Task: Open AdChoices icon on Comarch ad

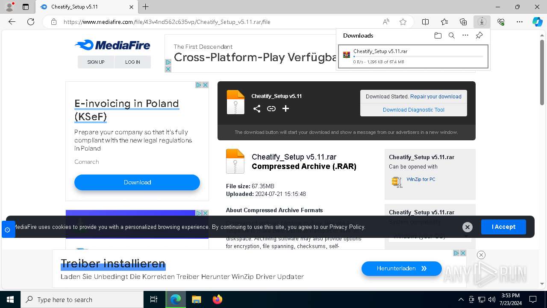Action: coord(199,85)
